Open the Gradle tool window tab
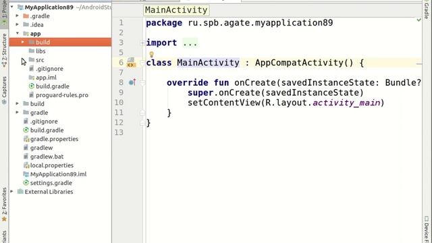The height and width of the screenshot is (243, 432). [x=427, y=9]
